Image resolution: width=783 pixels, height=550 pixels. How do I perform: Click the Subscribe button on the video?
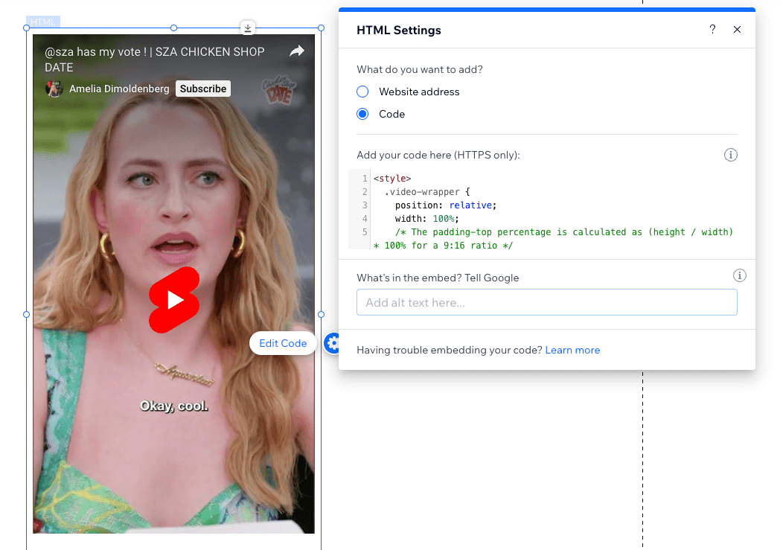click(x=202, y=89)
